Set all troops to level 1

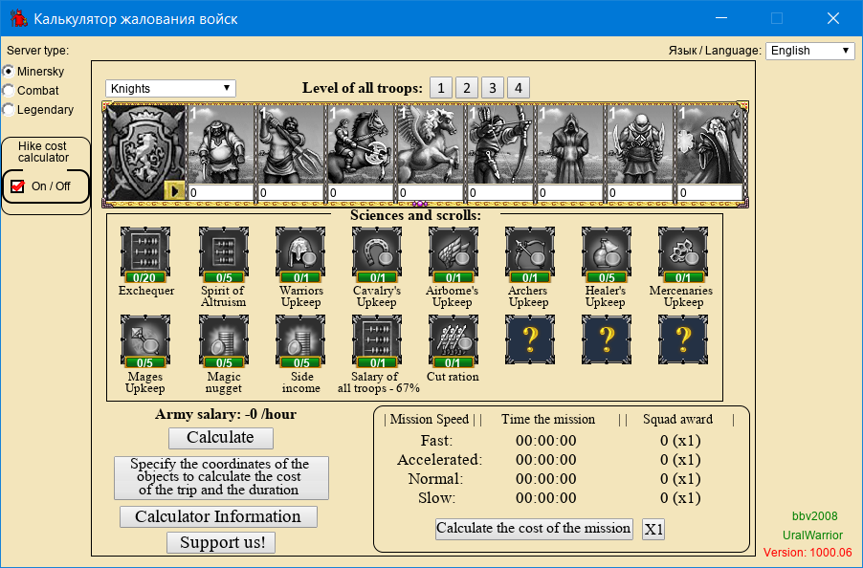(440, 89)
